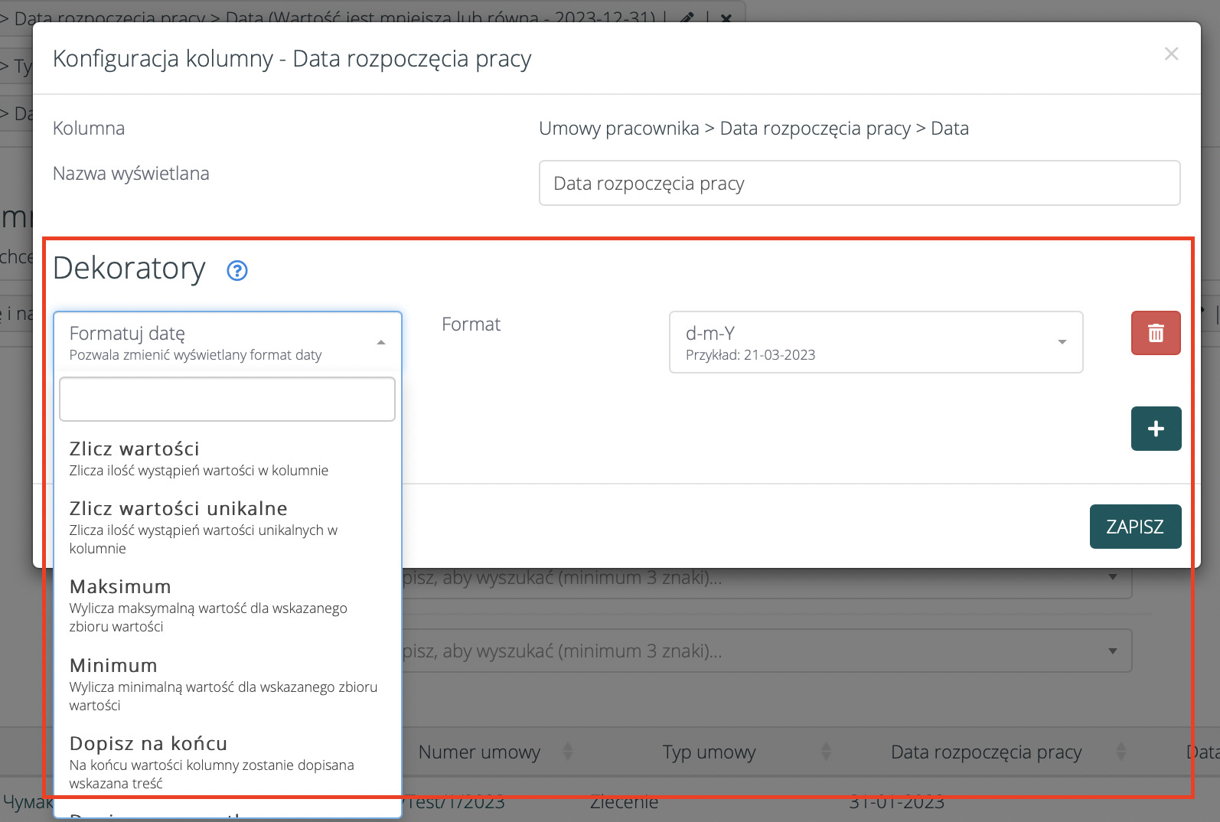Screen dimensions: 1220x822
Task: Delete the decorator with red trash button
Action: click(x=1155, y=333)
